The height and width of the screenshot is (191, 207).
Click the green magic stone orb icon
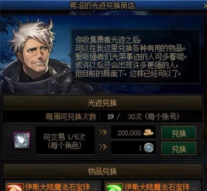(115, 187)
